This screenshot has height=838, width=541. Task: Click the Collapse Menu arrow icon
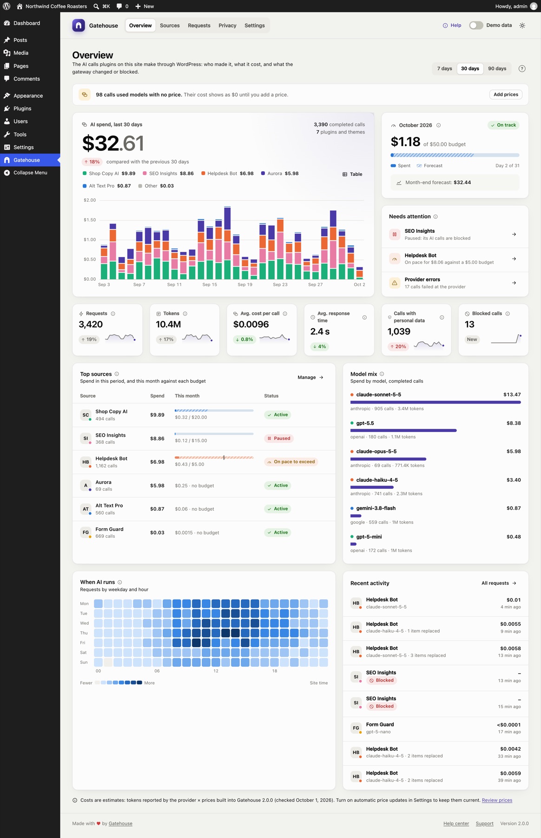[x=7, y=173]
